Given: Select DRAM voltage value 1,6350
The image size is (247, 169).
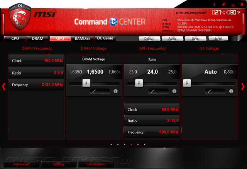Looking at the screenshot, I should click(x=76, y=72).
